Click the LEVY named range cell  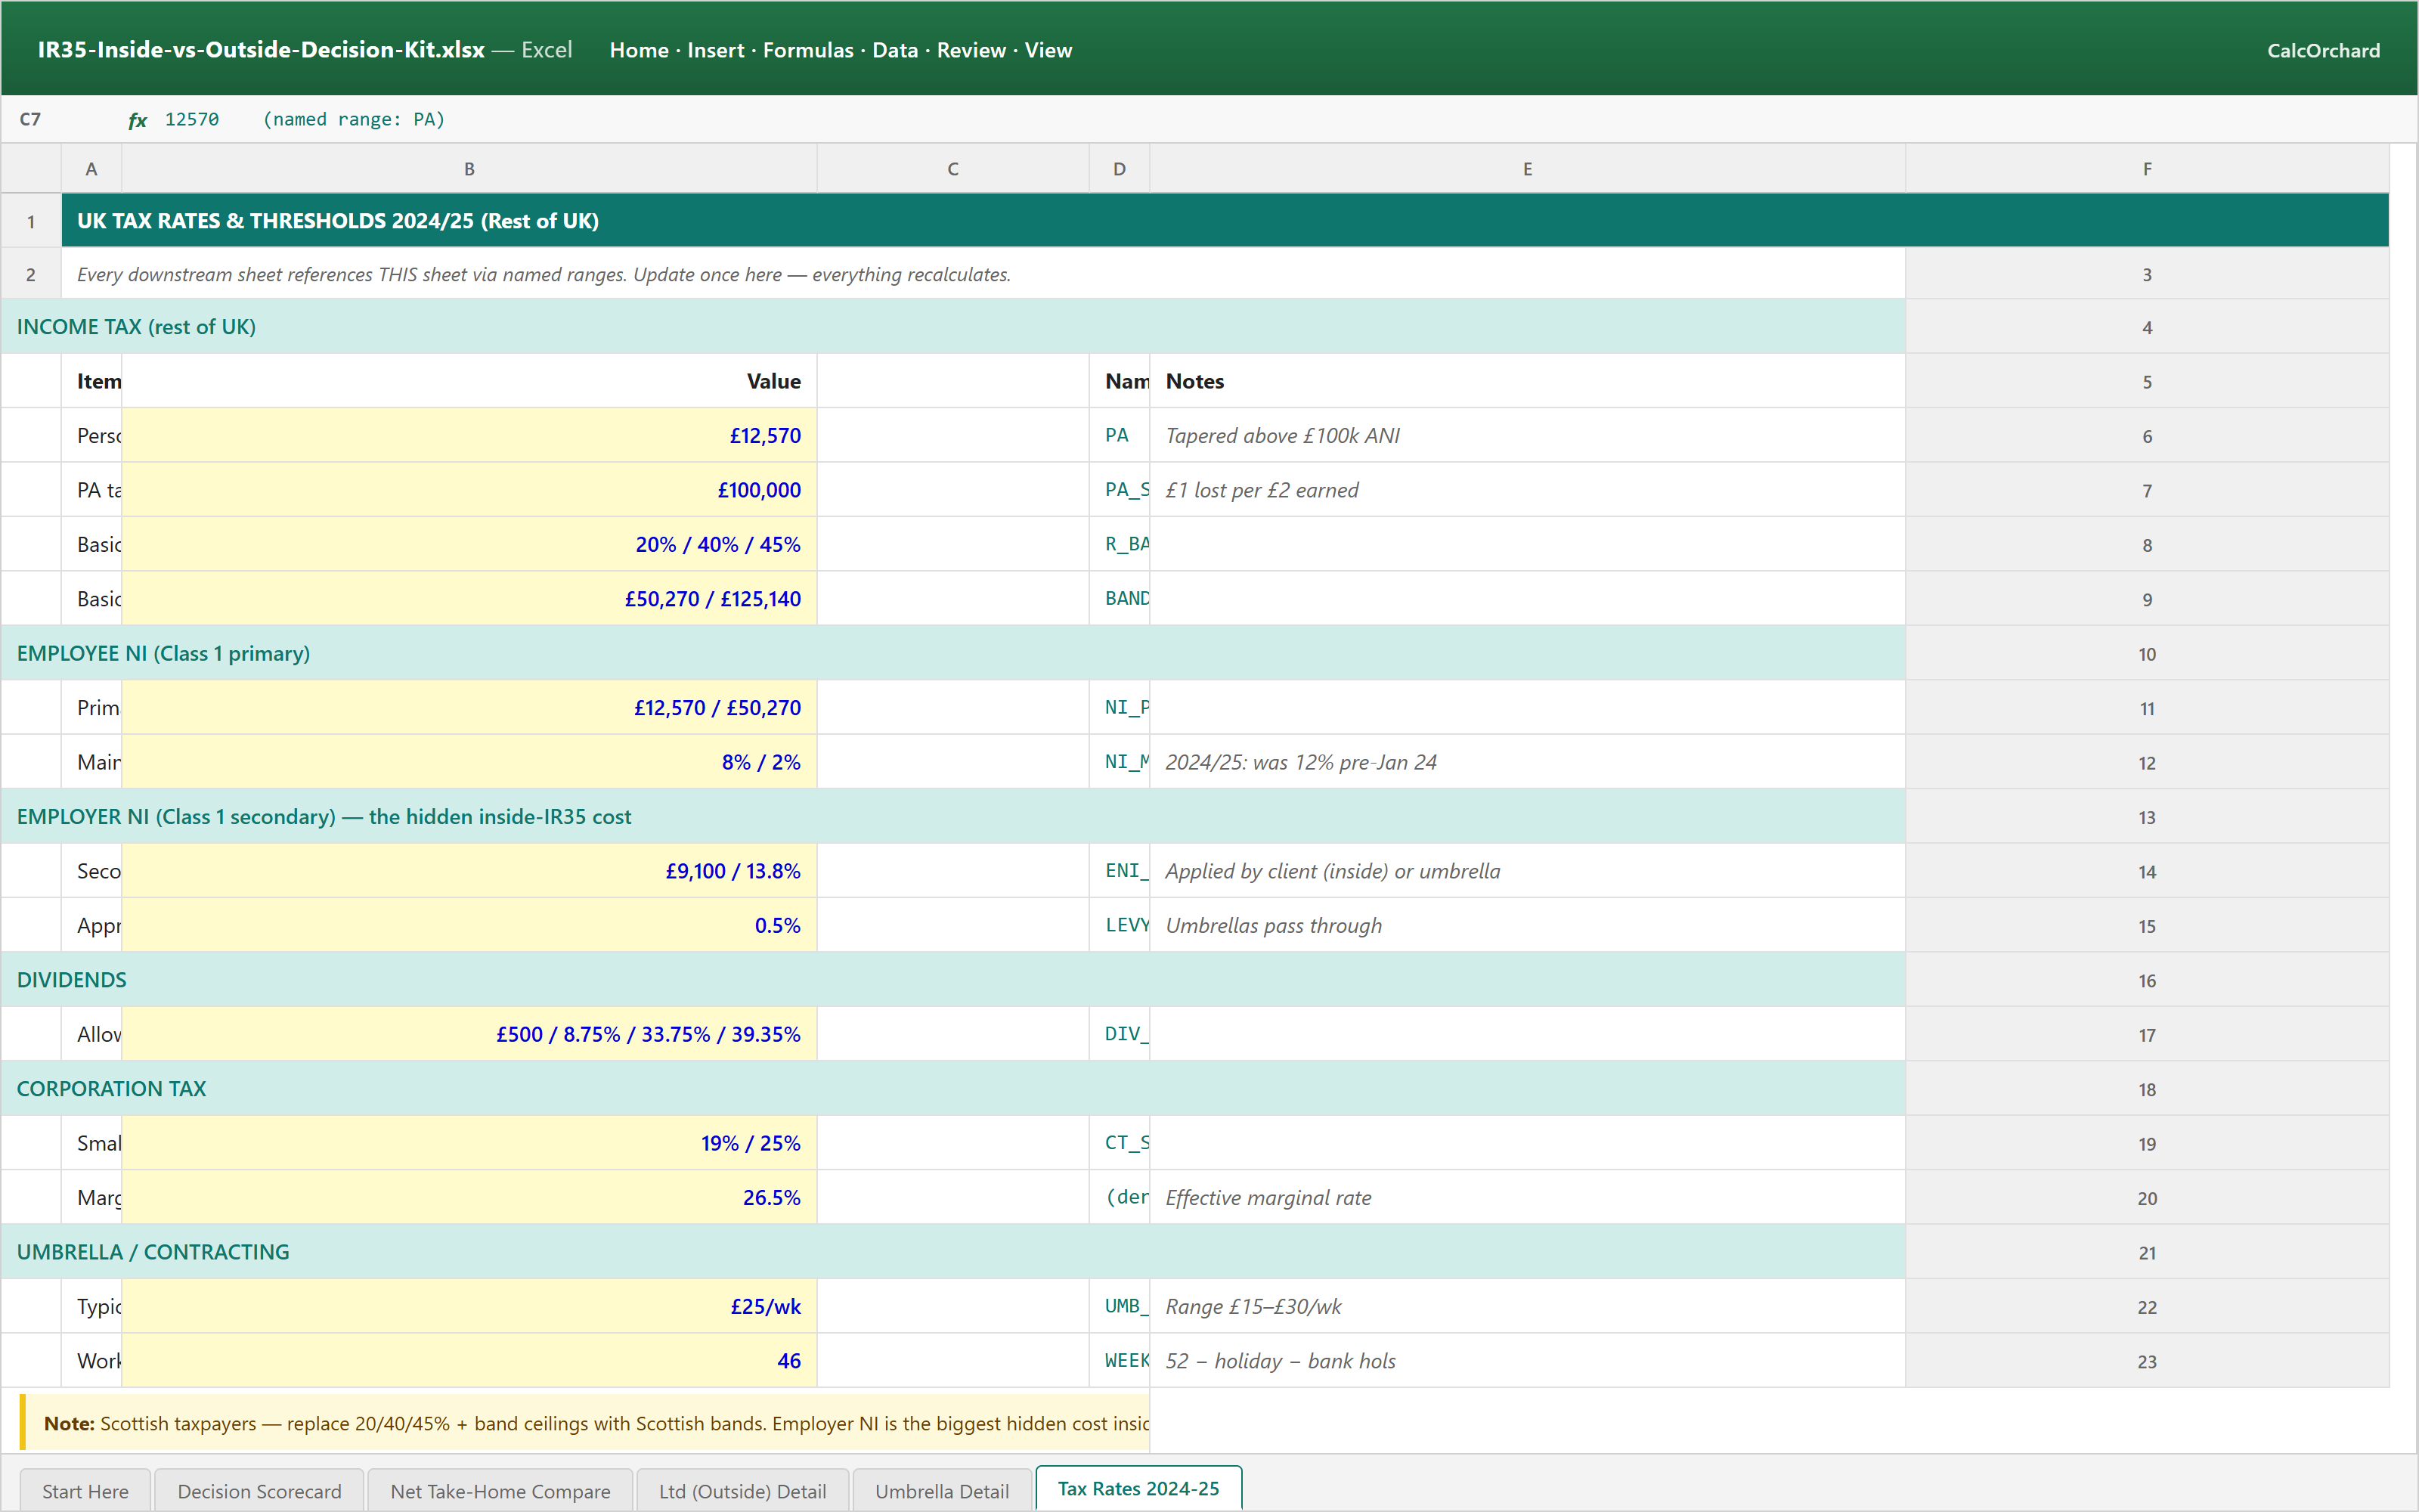(1120, 925)
